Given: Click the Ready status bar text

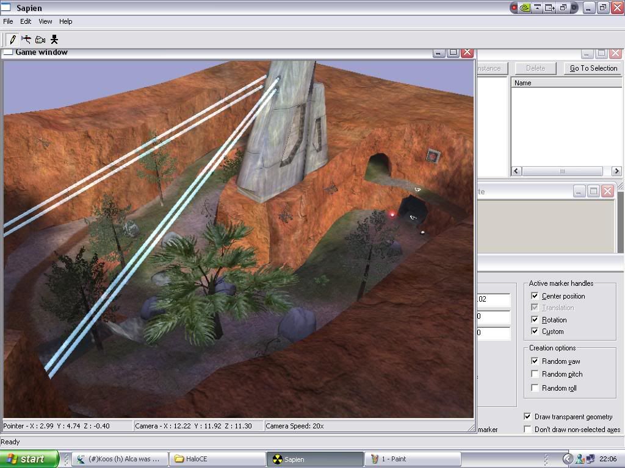Looking at the screenshot, I should tap(10, 442).
